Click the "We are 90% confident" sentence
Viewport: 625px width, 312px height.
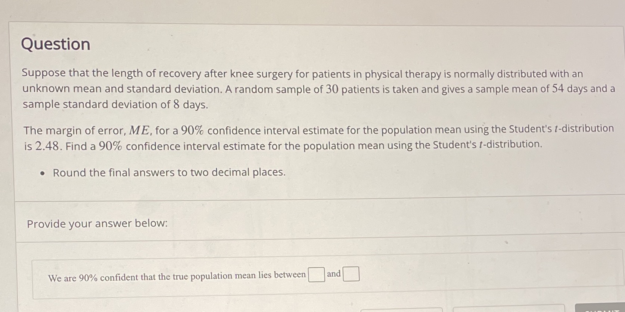(x=177, y=277)
